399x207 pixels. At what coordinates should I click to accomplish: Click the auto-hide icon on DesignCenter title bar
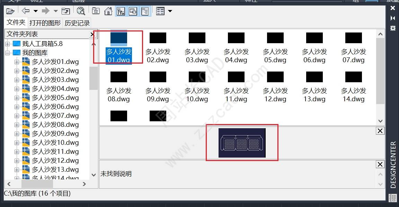[393, 18]
